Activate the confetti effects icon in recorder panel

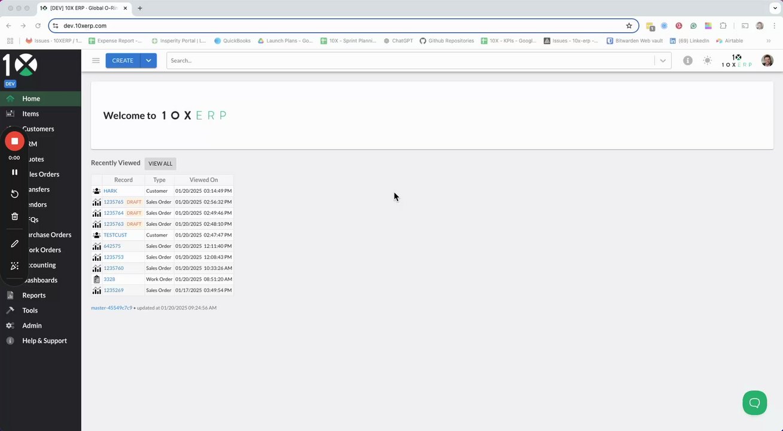click(x=14, y=266)
